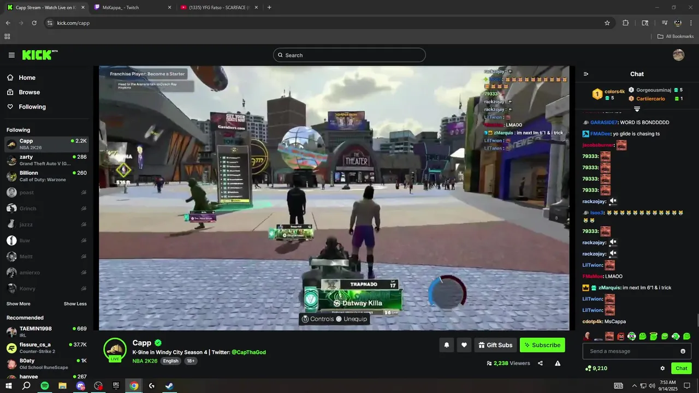
Task: Open Windows Start menu
Action: [9, 386]
